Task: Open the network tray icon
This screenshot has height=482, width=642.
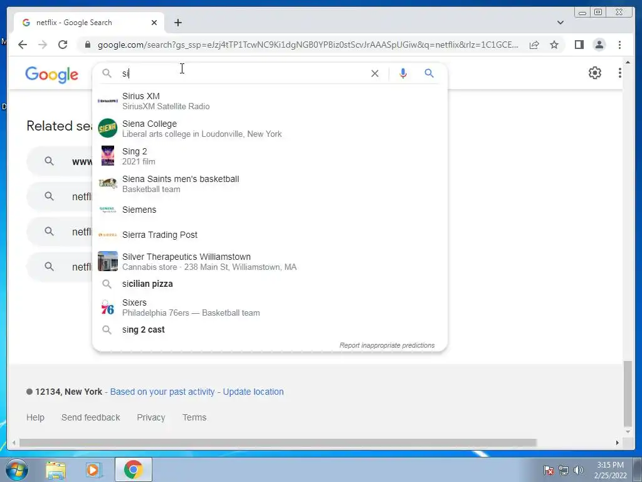Action: point(564,470)
